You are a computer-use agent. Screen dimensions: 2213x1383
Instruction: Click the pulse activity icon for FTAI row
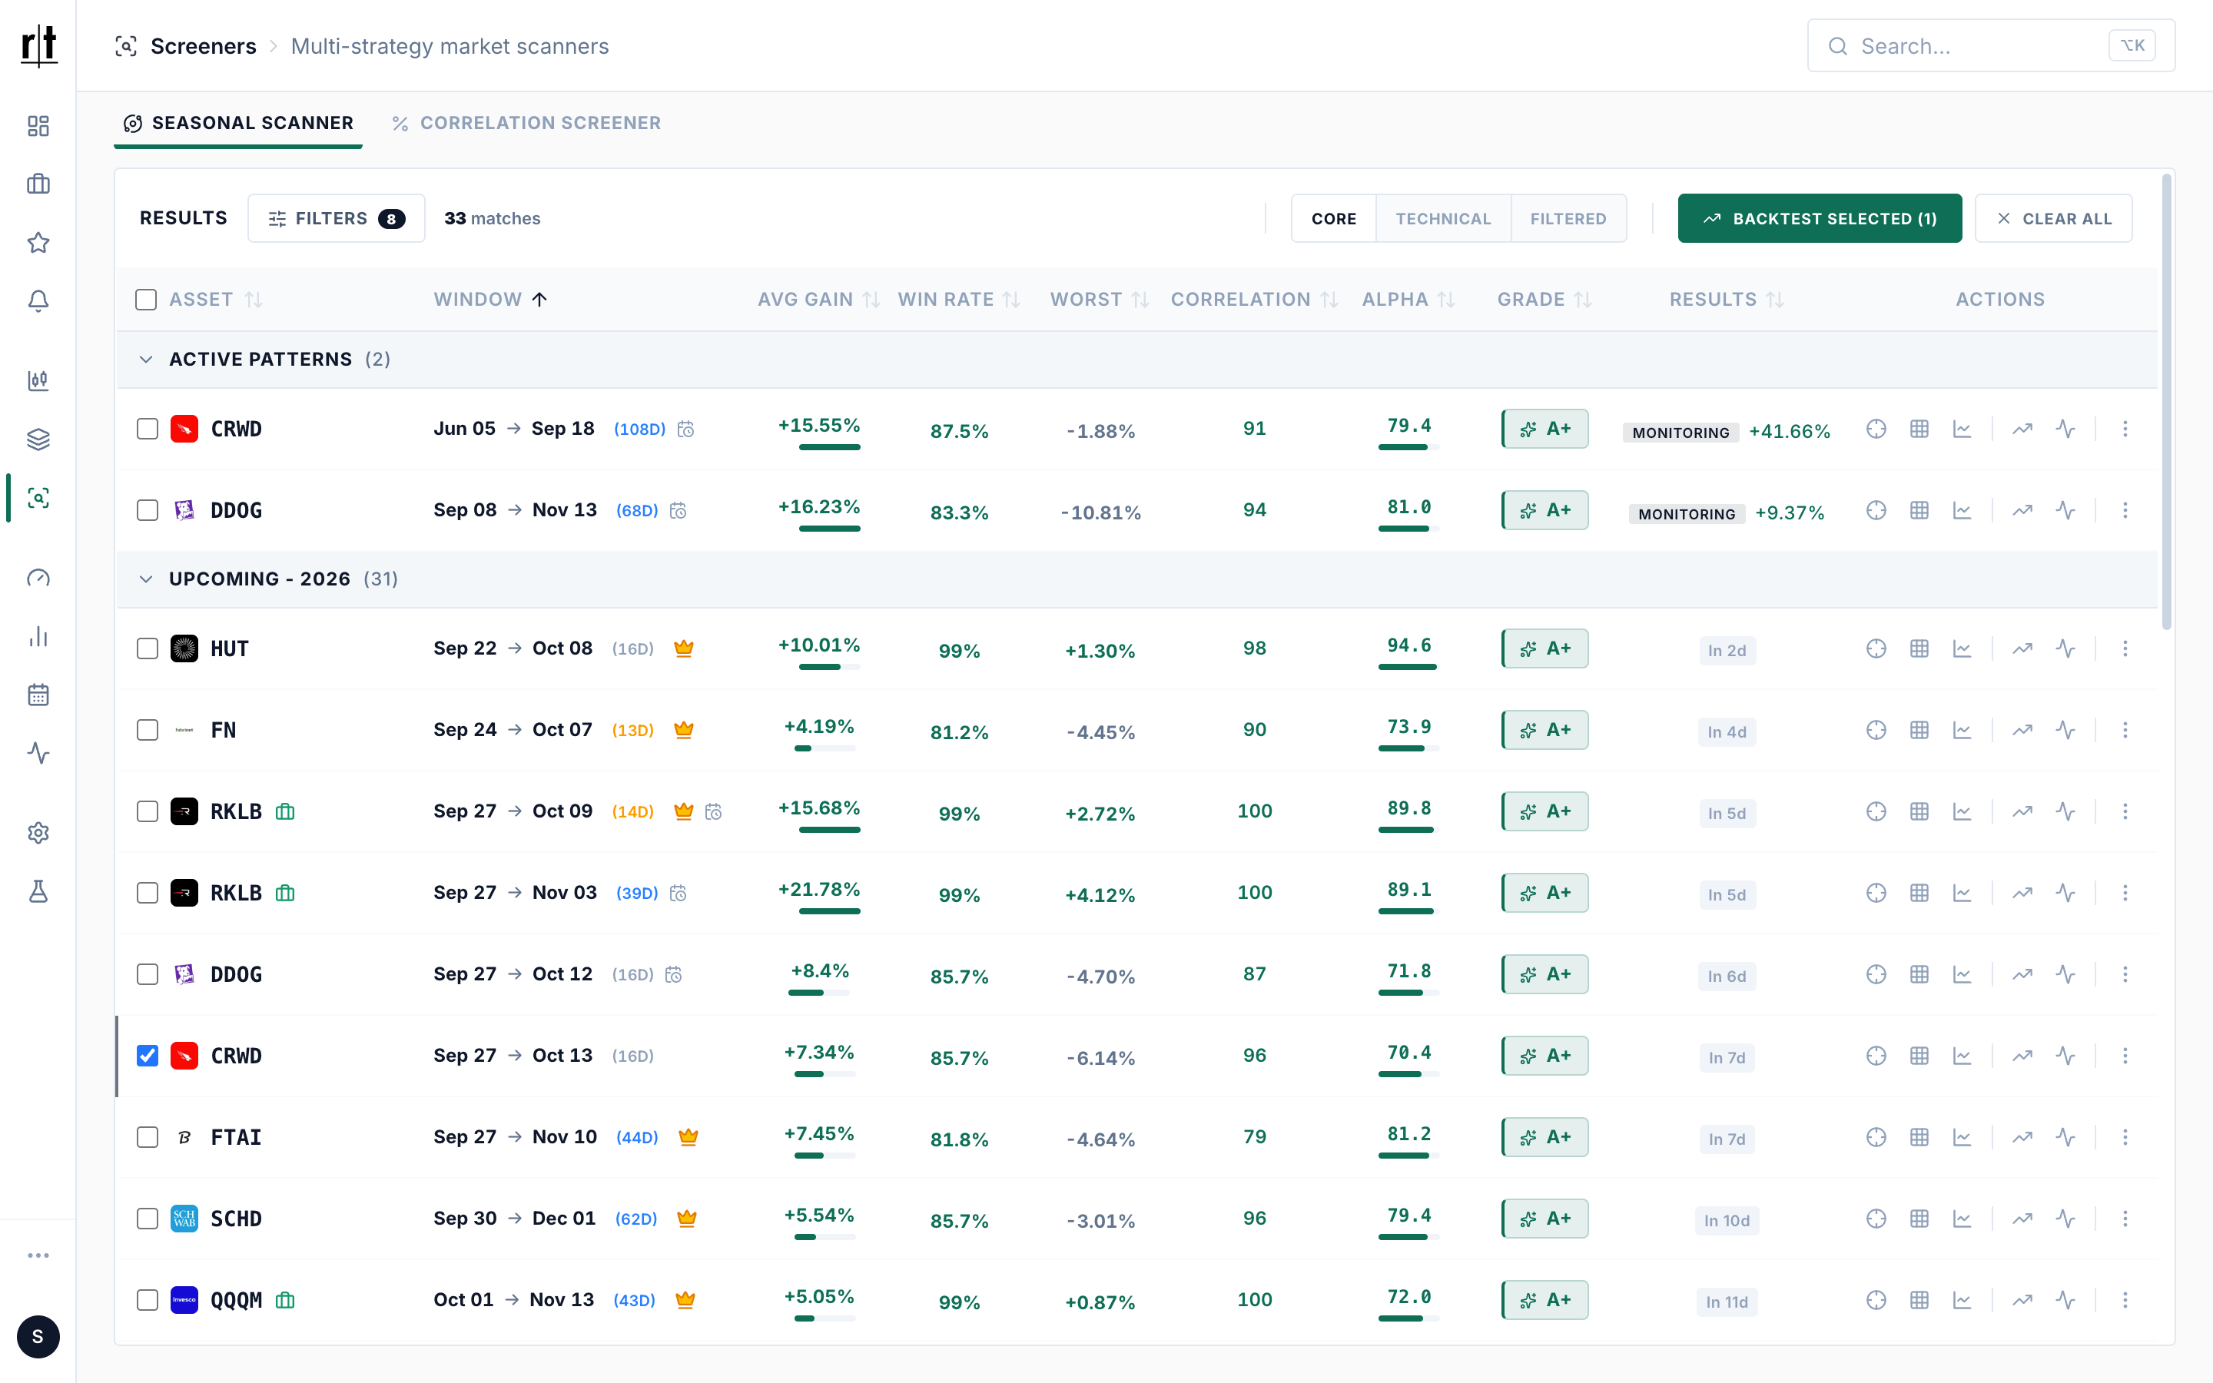(2065, 1137)
